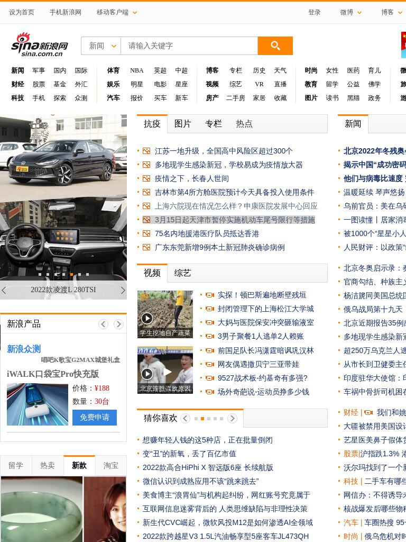Expand the 移动客户端 dropdown arrow
Image resolution: width=406 pixels, height=542 pixels.
coord(135,13)
